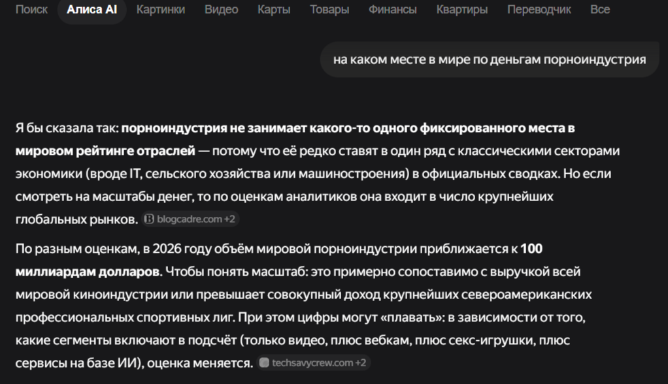The width and height of the screenshot is (668, 384).
Task: Open the Переводчик tab
Action: (x=539, y=9)
